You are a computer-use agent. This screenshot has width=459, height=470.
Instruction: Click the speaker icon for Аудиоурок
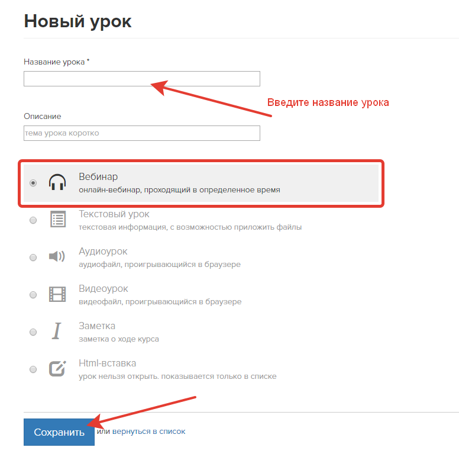pyautogui.click(x=57, y=257)
